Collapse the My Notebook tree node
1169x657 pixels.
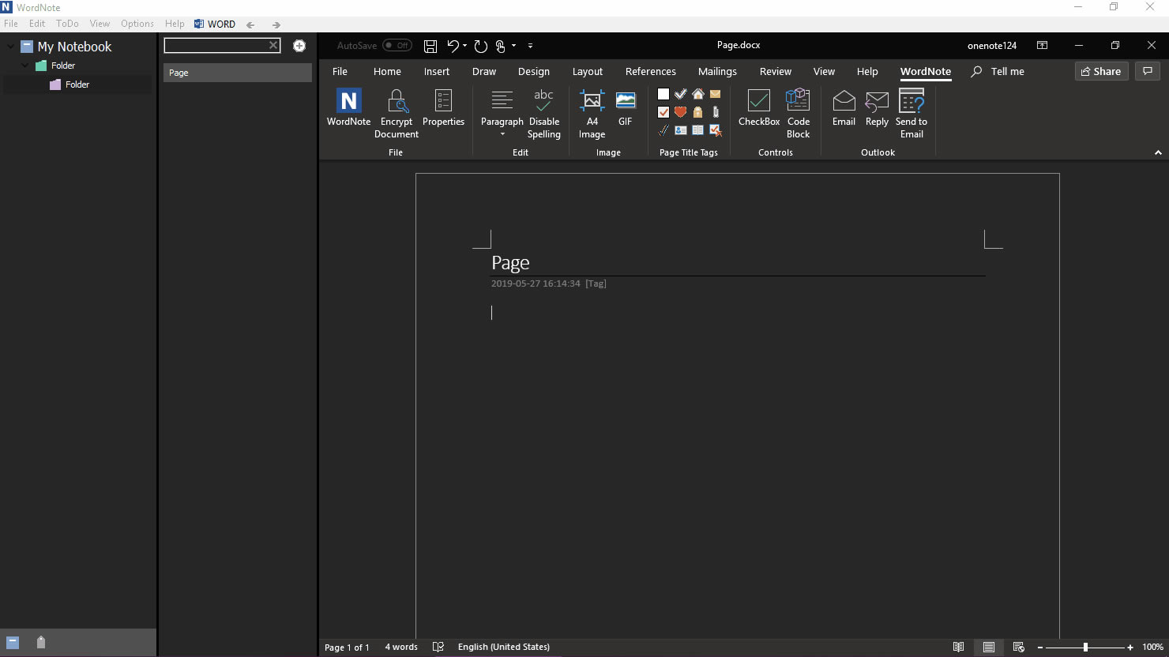(x=10, y=47)
